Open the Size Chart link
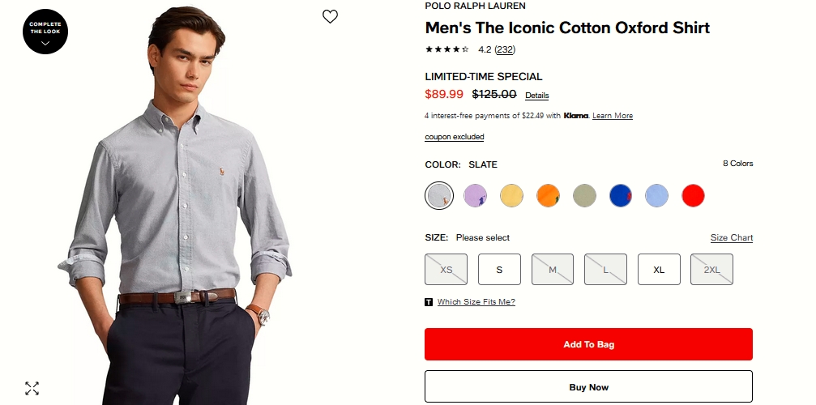This screenshot has height=405, width=816. click(x=731, y=238)
